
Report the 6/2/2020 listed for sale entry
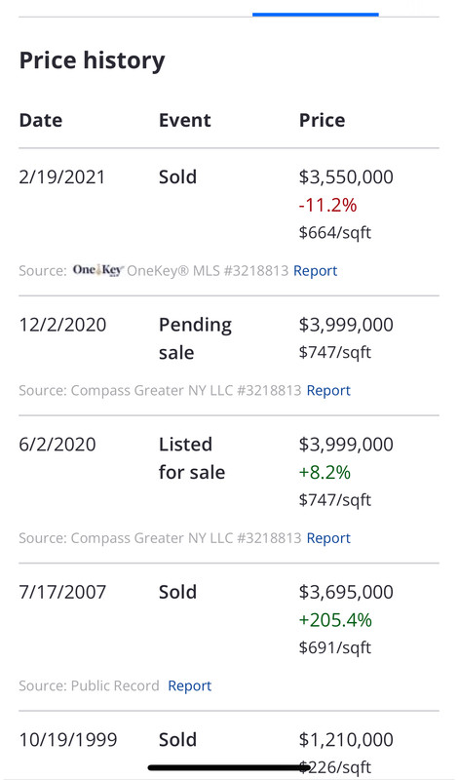click(328, 538)
